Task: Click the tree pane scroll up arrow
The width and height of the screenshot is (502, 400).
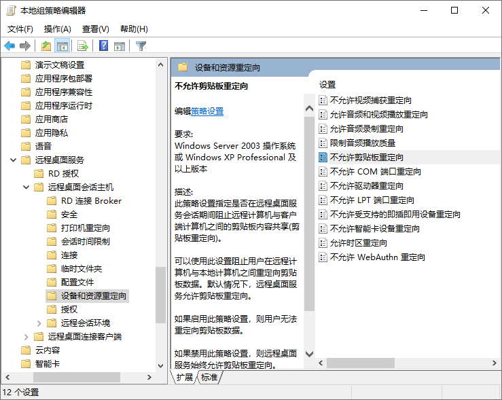Action: coord(161,65)
